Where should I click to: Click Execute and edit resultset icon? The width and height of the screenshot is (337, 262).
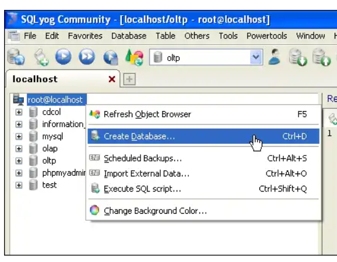click(x=110, y=57)
